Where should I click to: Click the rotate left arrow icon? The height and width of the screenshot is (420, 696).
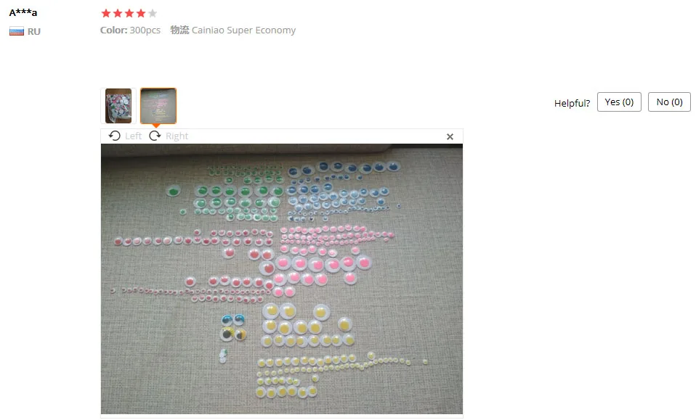pos(115,136)
